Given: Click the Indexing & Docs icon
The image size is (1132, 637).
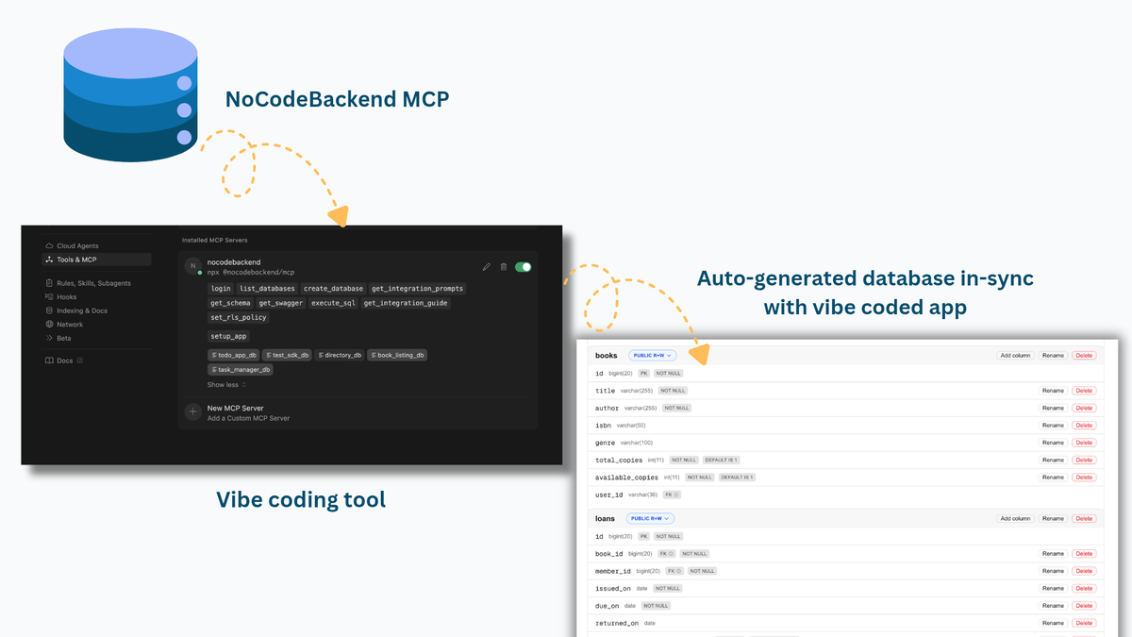Looking at the screenshot, I should (49, 310).
